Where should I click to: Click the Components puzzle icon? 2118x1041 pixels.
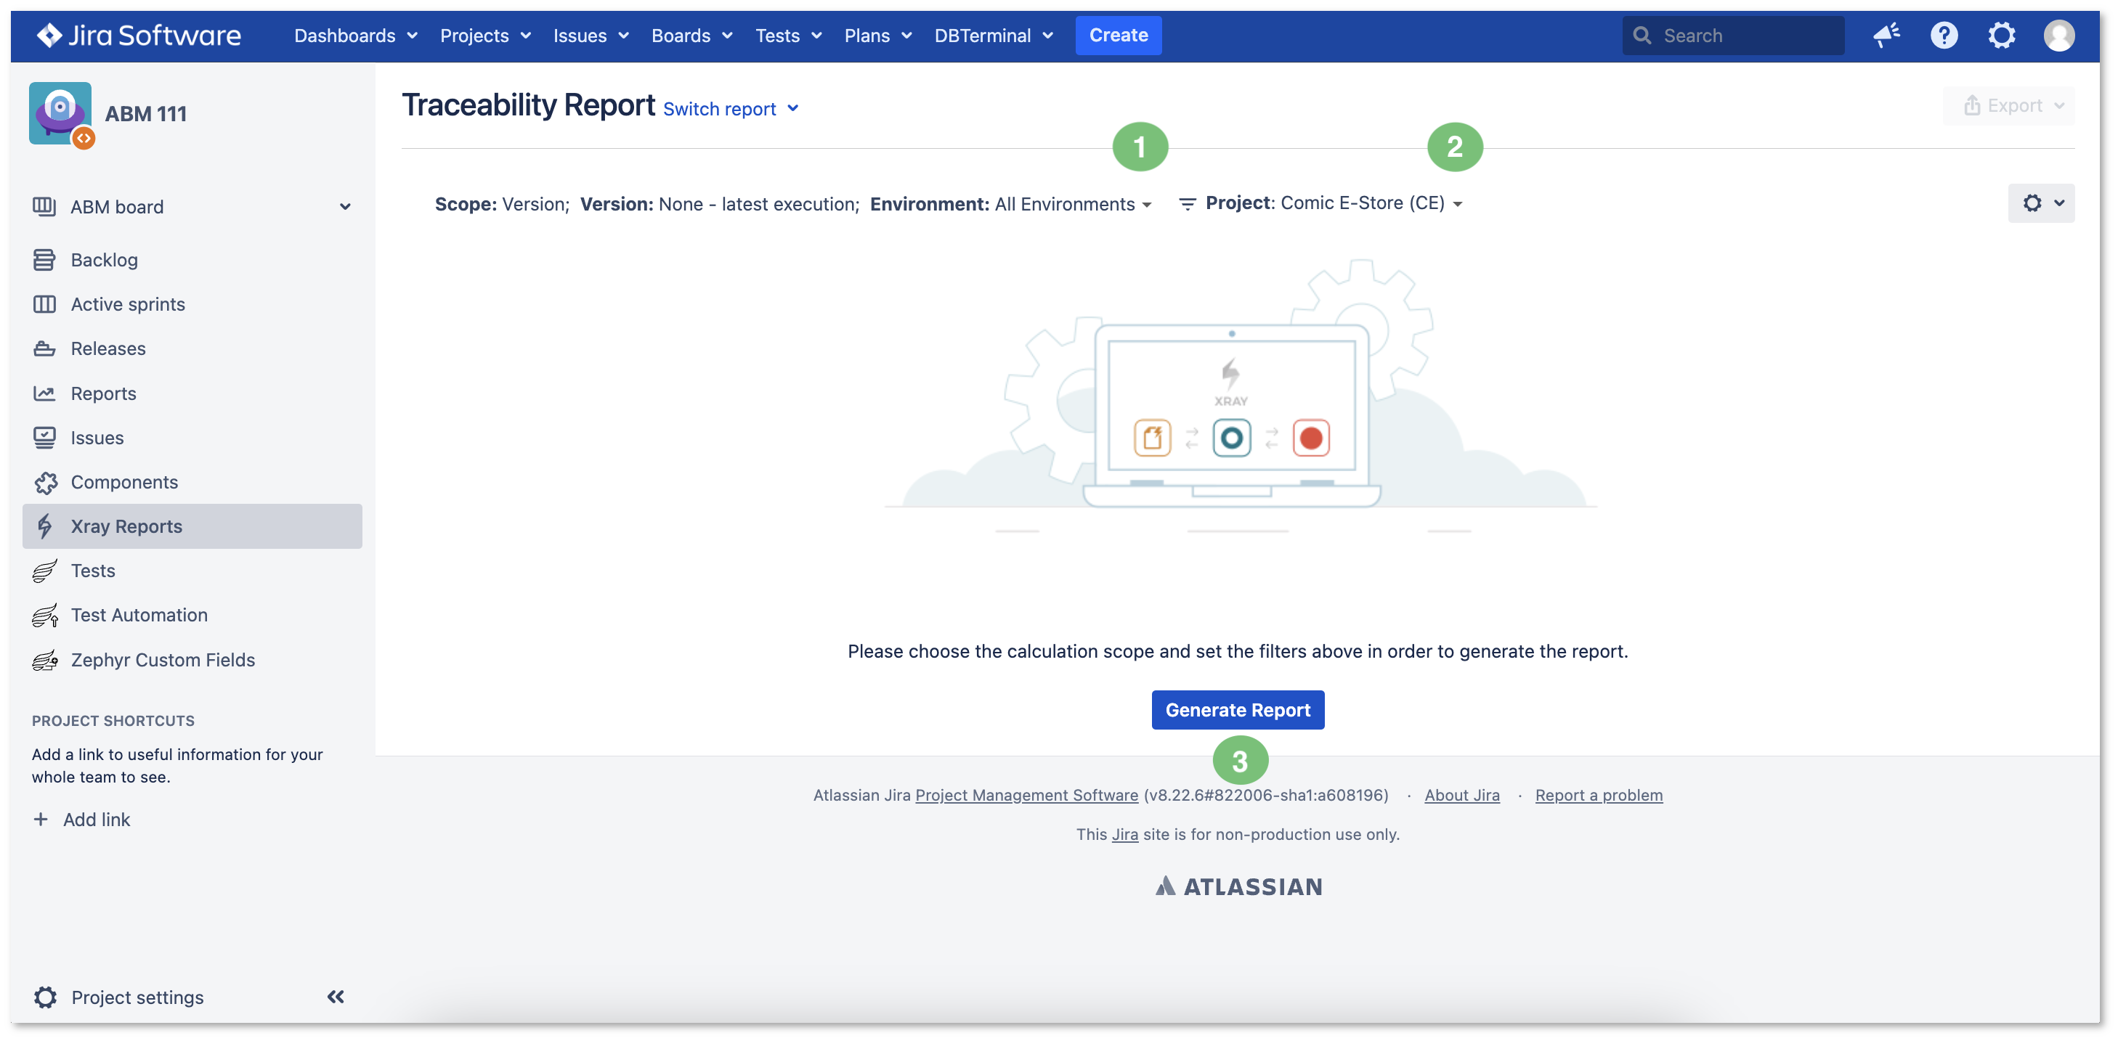[45, 482]
